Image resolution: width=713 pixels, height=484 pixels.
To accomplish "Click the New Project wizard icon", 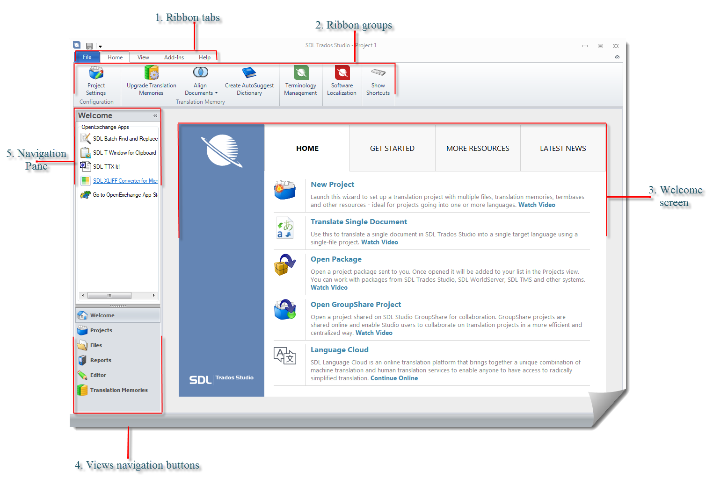I will coord(285,190).
